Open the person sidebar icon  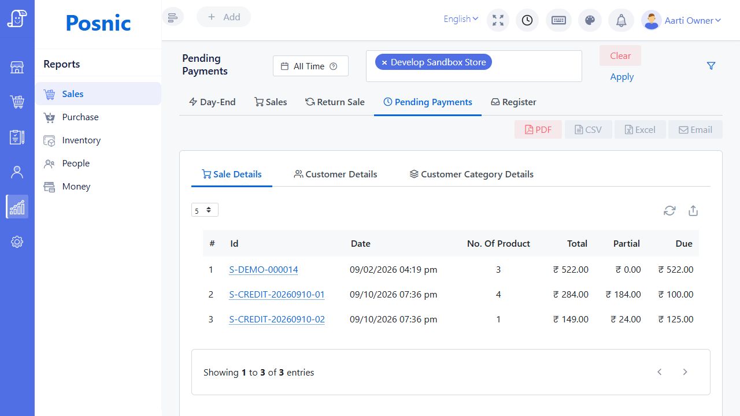17,172
